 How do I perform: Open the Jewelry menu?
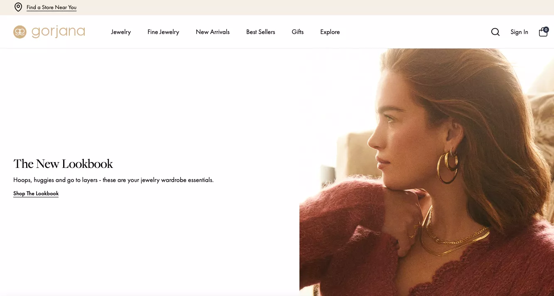pos(121,32)
